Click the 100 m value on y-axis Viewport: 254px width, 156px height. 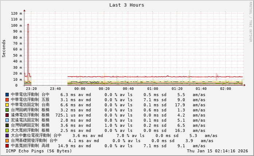tap(16, 26)
